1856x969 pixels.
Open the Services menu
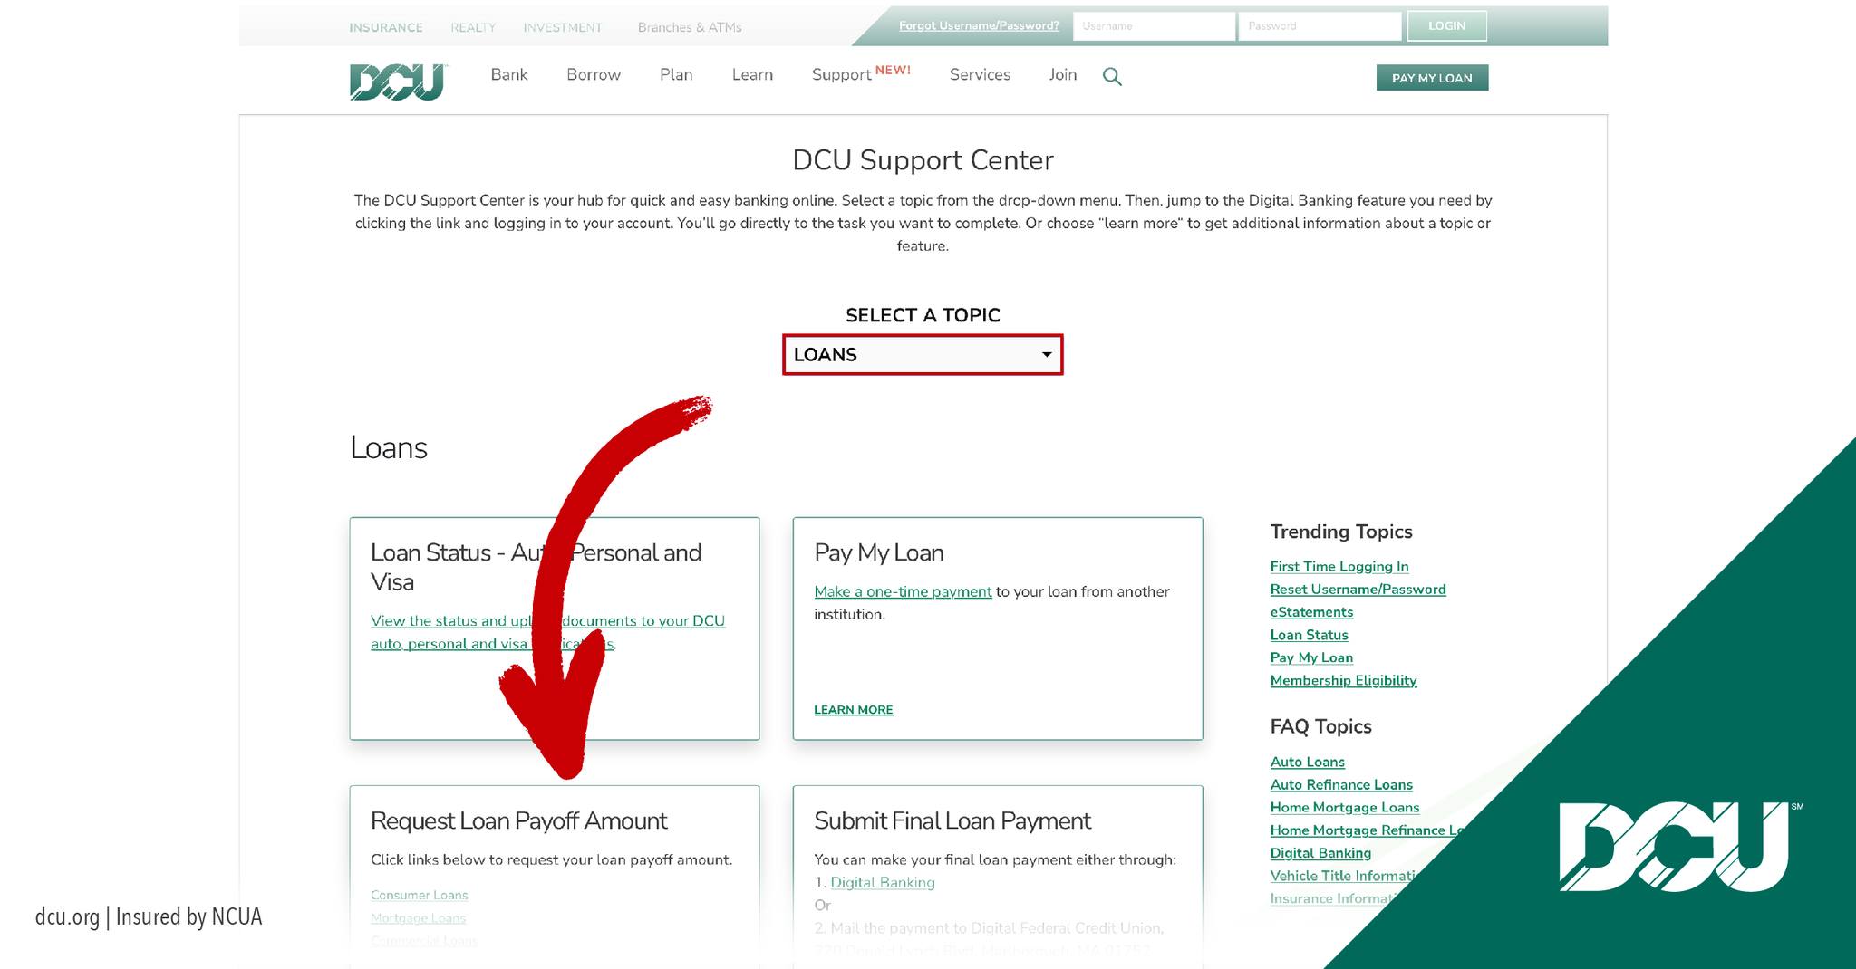[980, 75]
